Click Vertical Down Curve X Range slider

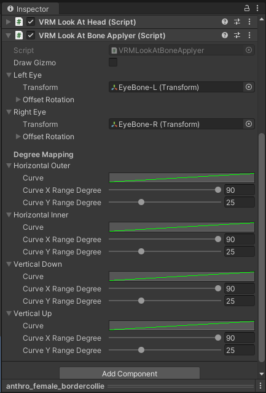[165, 288]
